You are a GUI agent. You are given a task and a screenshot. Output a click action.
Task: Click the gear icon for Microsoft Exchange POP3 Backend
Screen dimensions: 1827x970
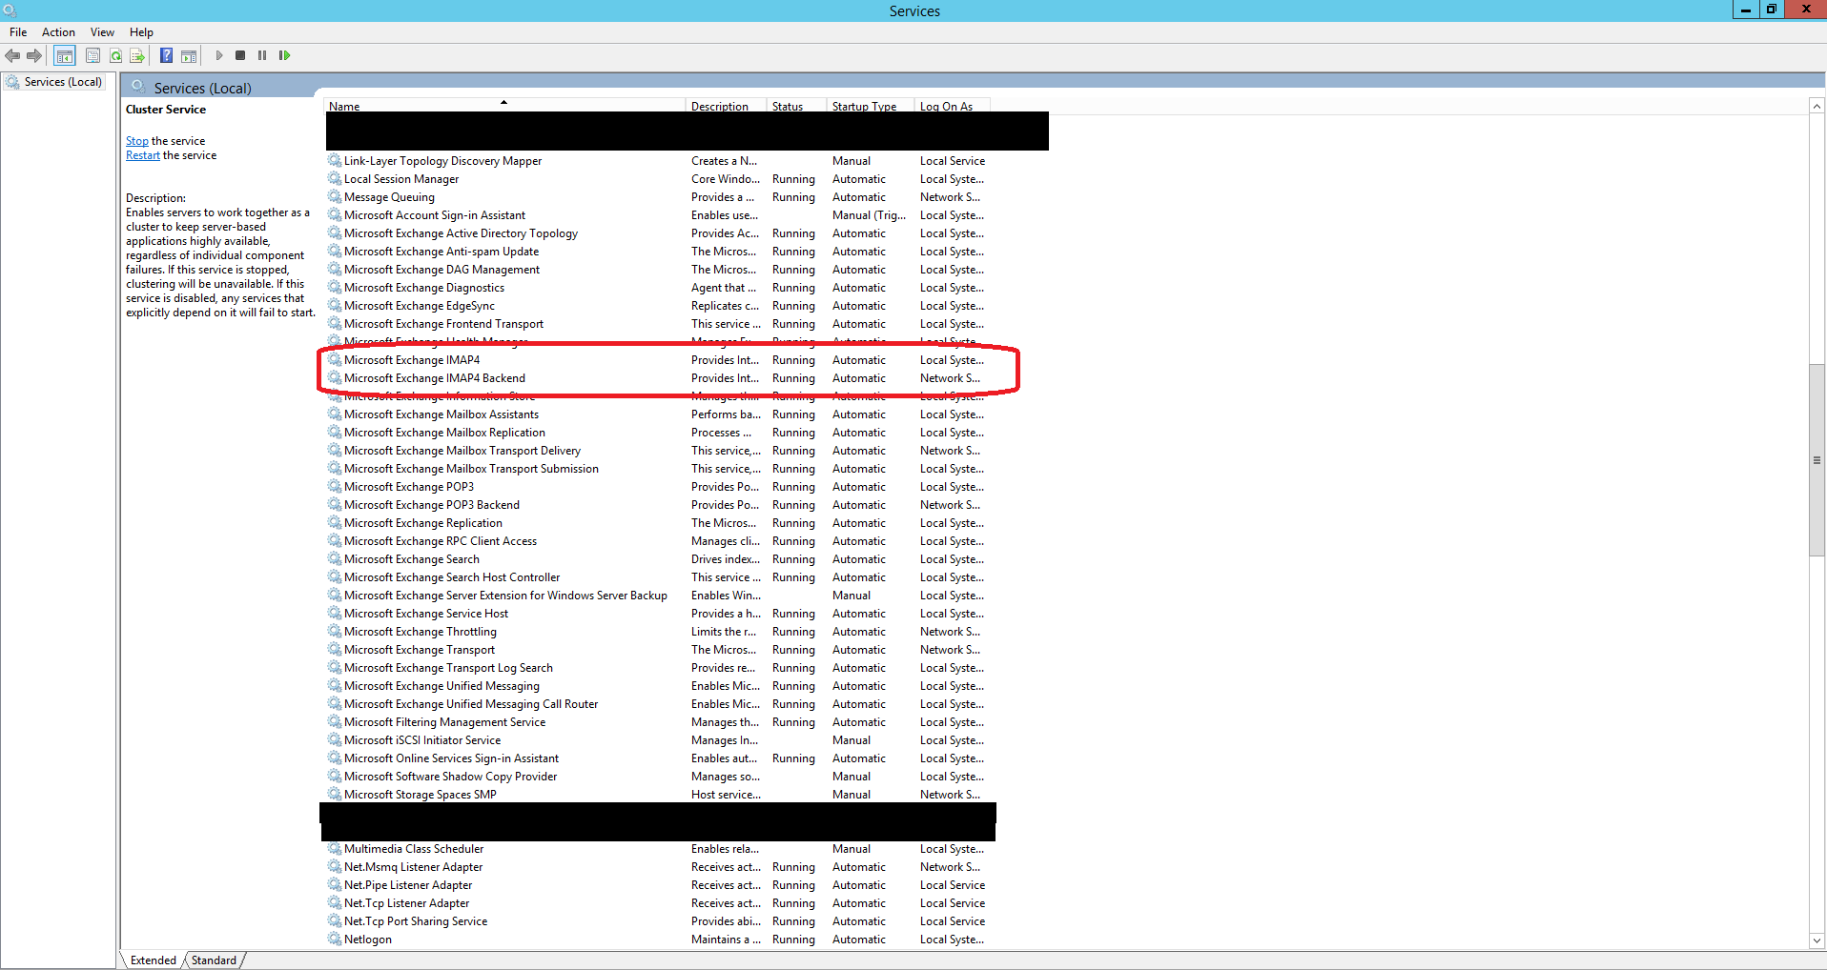(x=335, y=504)
